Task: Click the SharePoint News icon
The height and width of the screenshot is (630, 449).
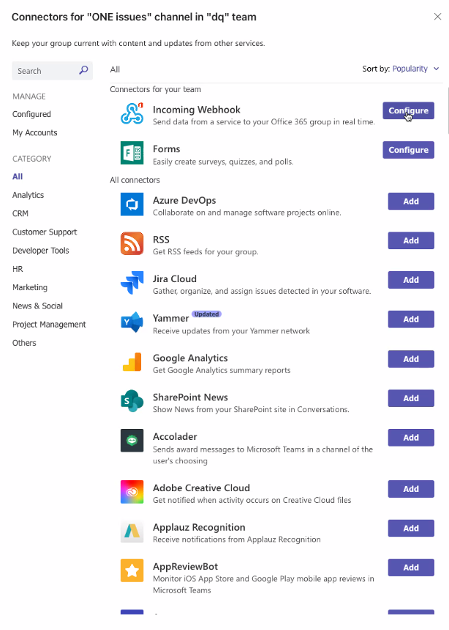Action: (x=132, y=401)
